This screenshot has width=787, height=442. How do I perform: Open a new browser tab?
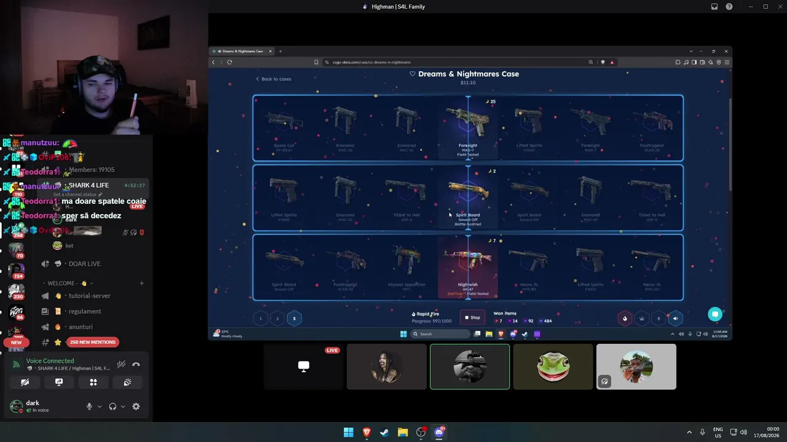click(x=280, y=52)
